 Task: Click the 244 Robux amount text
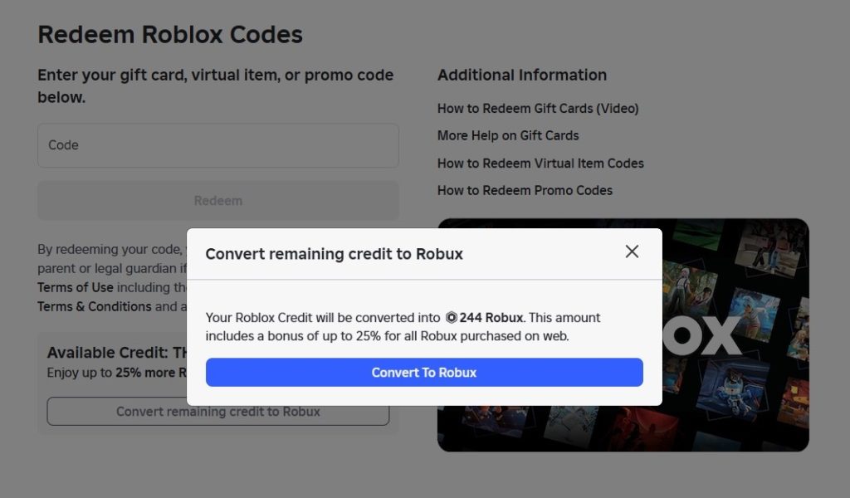click(491, 318)
